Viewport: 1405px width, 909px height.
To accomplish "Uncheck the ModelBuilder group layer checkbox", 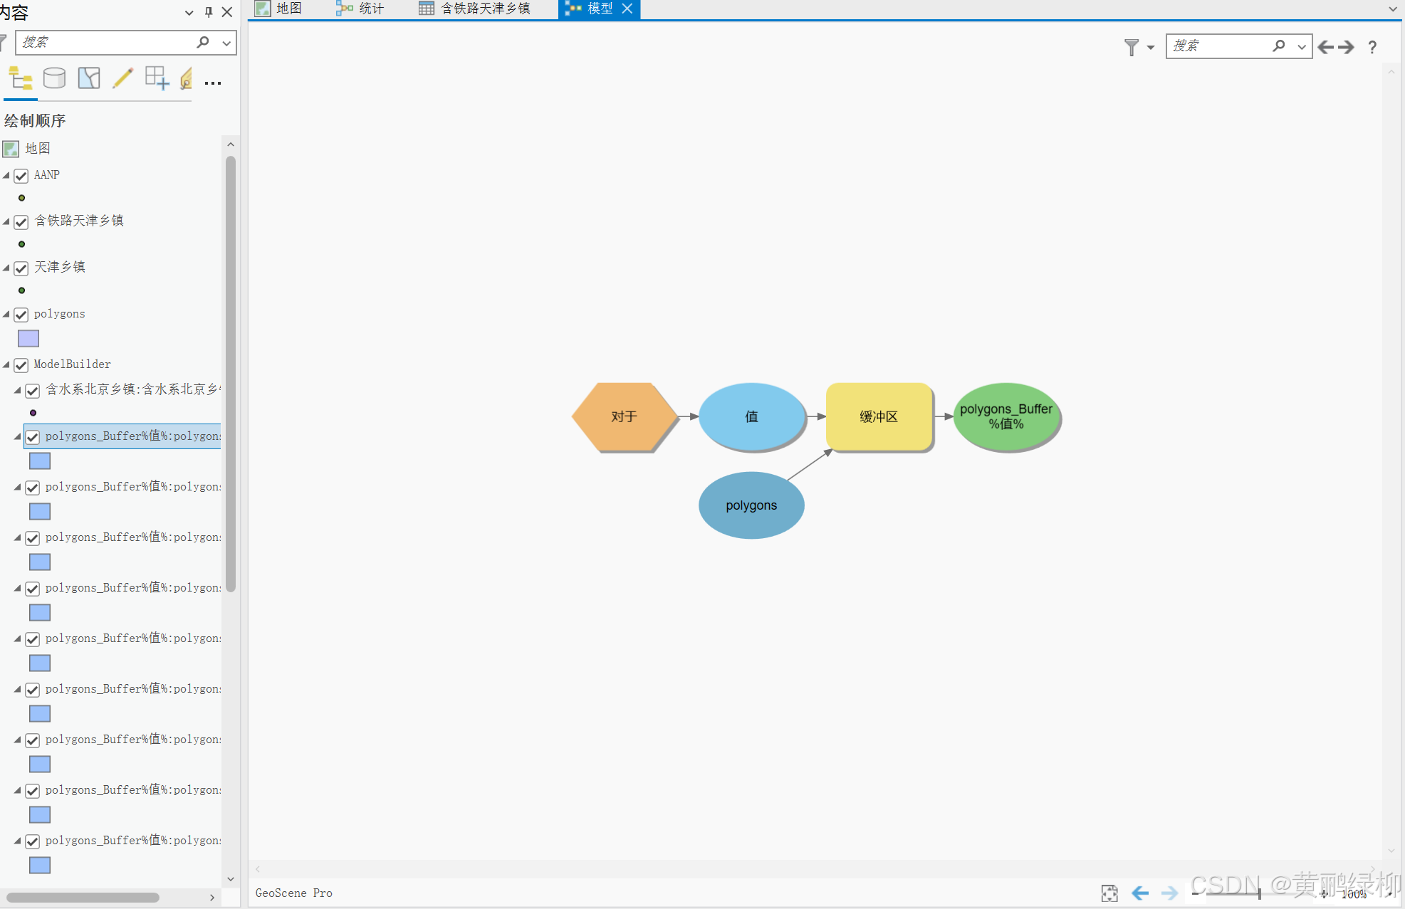I will (x=21, y=365).
